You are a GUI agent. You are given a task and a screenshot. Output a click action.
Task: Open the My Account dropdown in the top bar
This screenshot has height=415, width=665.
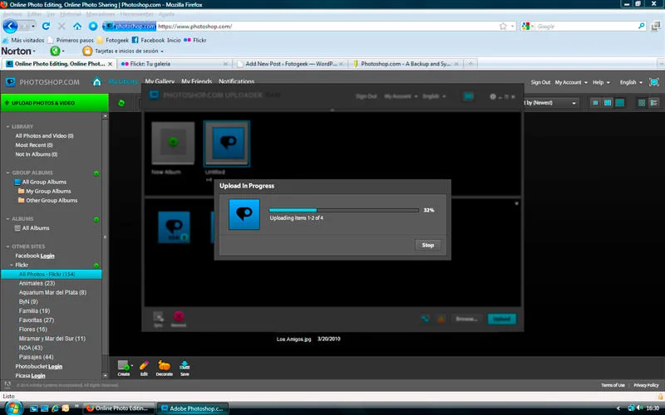pos(571,82)
